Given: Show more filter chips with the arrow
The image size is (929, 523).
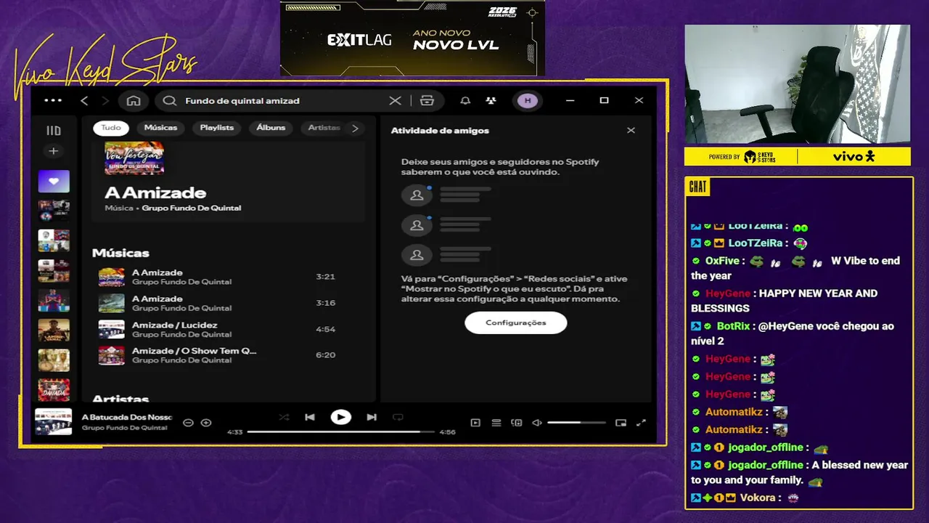Looking at the screenshot, I should [355, 128].
